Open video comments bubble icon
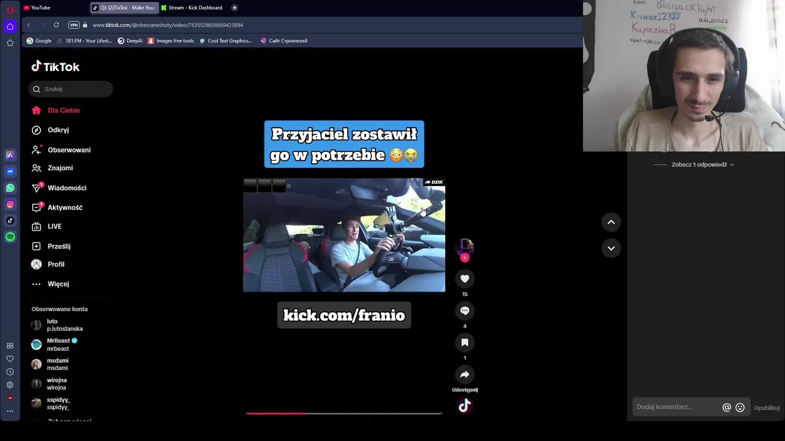Image resolution: width=785 pixels, height=441 pixels. click(465, 311)
